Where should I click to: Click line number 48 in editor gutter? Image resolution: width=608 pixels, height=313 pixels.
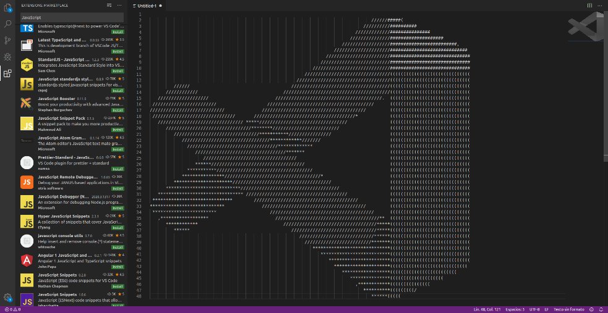[139, 296]
